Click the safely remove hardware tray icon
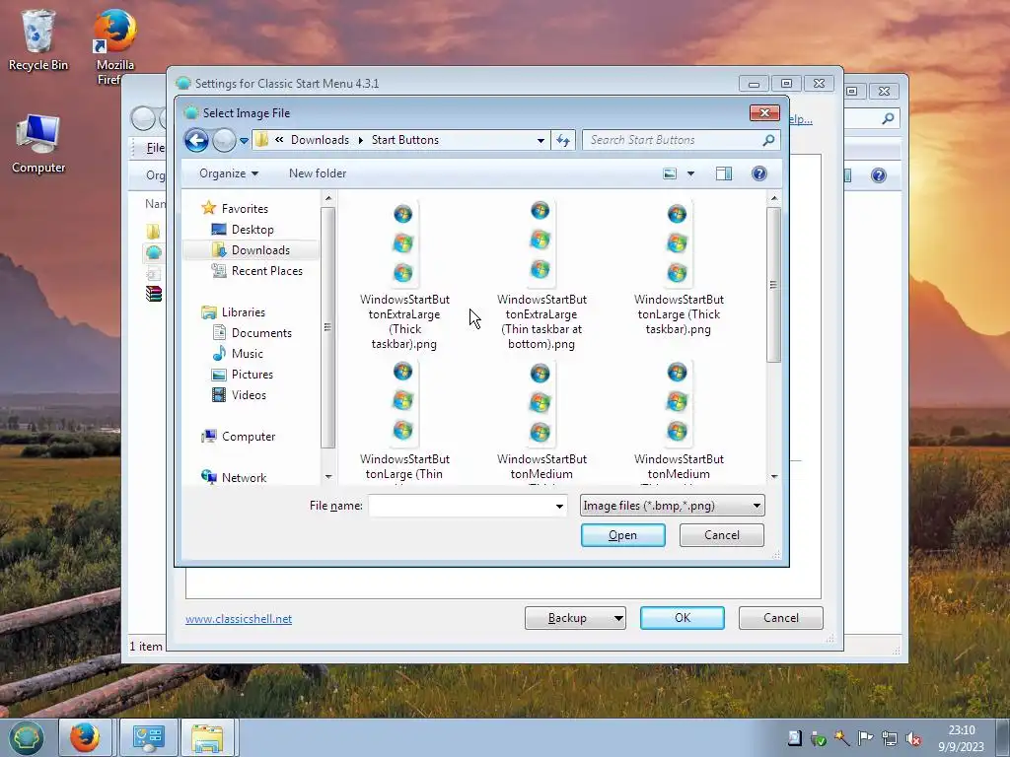Viewport: 1010px width, 757px height. pos(819,738)
